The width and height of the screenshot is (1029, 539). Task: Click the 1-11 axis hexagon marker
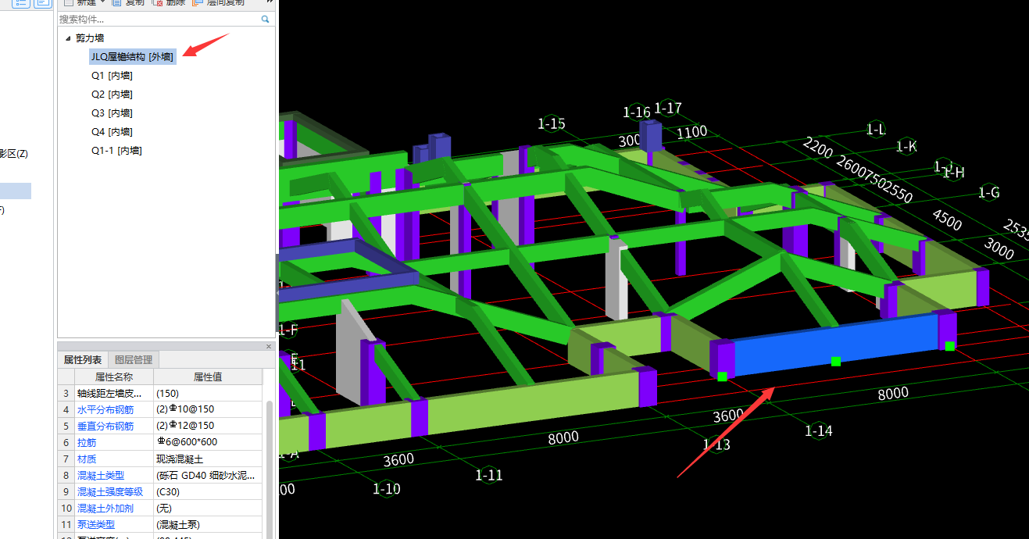tap(489, 475)
